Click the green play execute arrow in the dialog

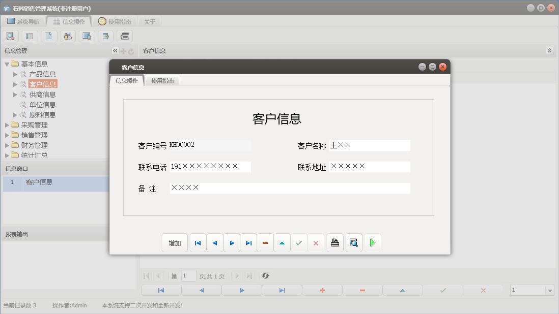[x=373, y=242]
